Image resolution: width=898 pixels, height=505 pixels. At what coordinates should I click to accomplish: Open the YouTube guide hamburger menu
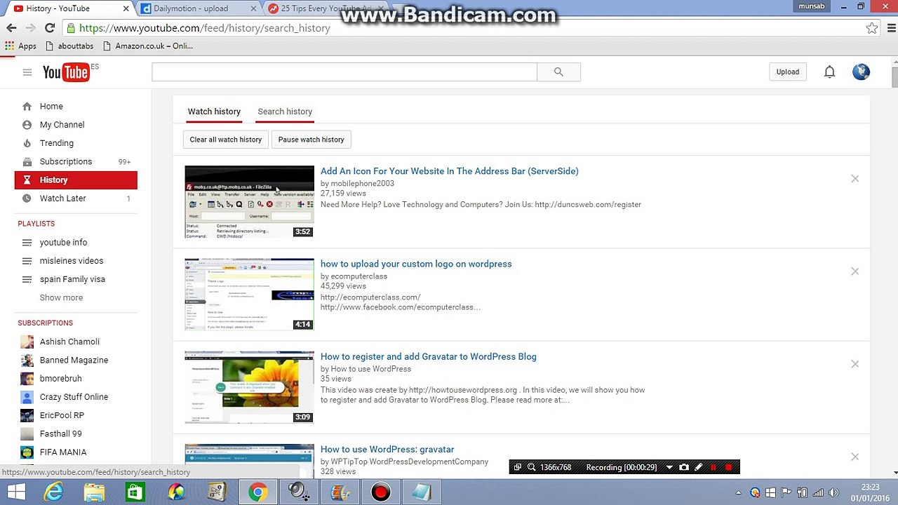(x=27, y=72)
